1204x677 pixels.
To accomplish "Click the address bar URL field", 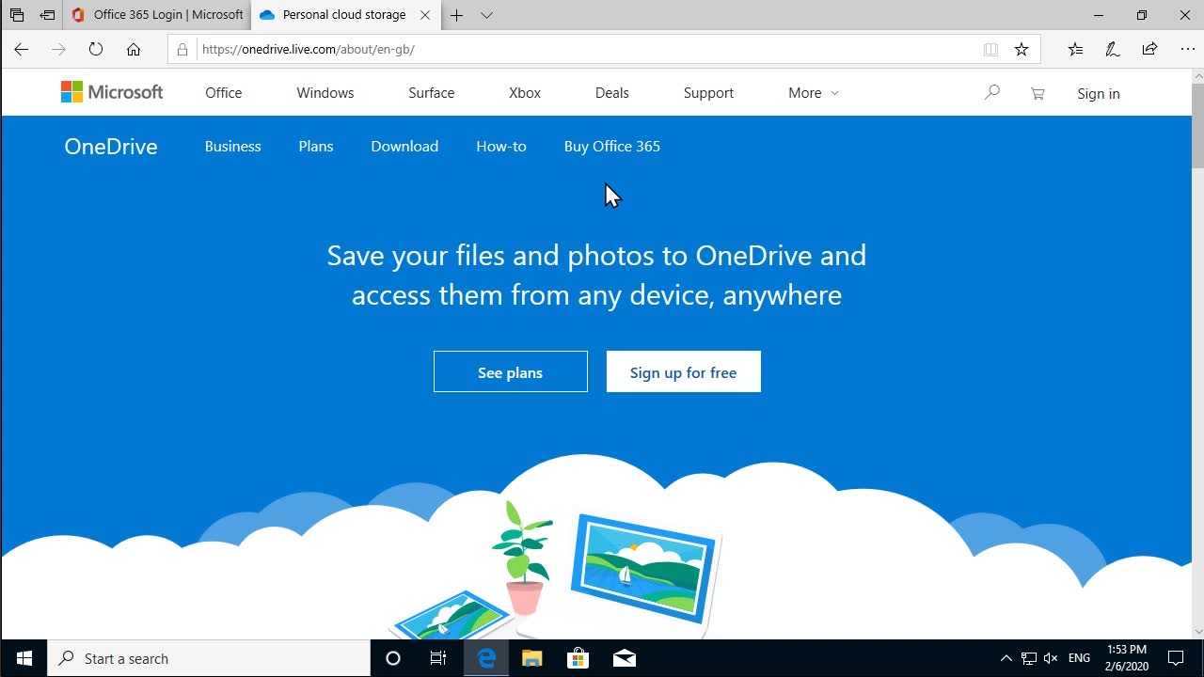I will 583,50.
